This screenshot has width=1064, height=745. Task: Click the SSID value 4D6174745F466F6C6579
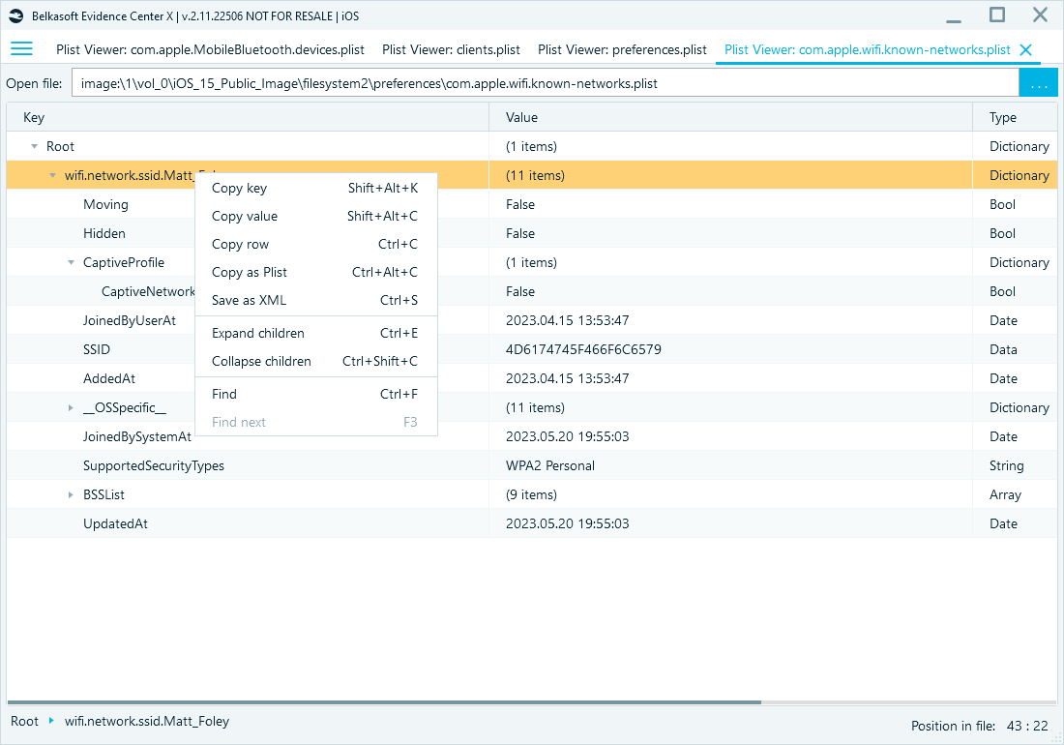(x=583, y=349)
